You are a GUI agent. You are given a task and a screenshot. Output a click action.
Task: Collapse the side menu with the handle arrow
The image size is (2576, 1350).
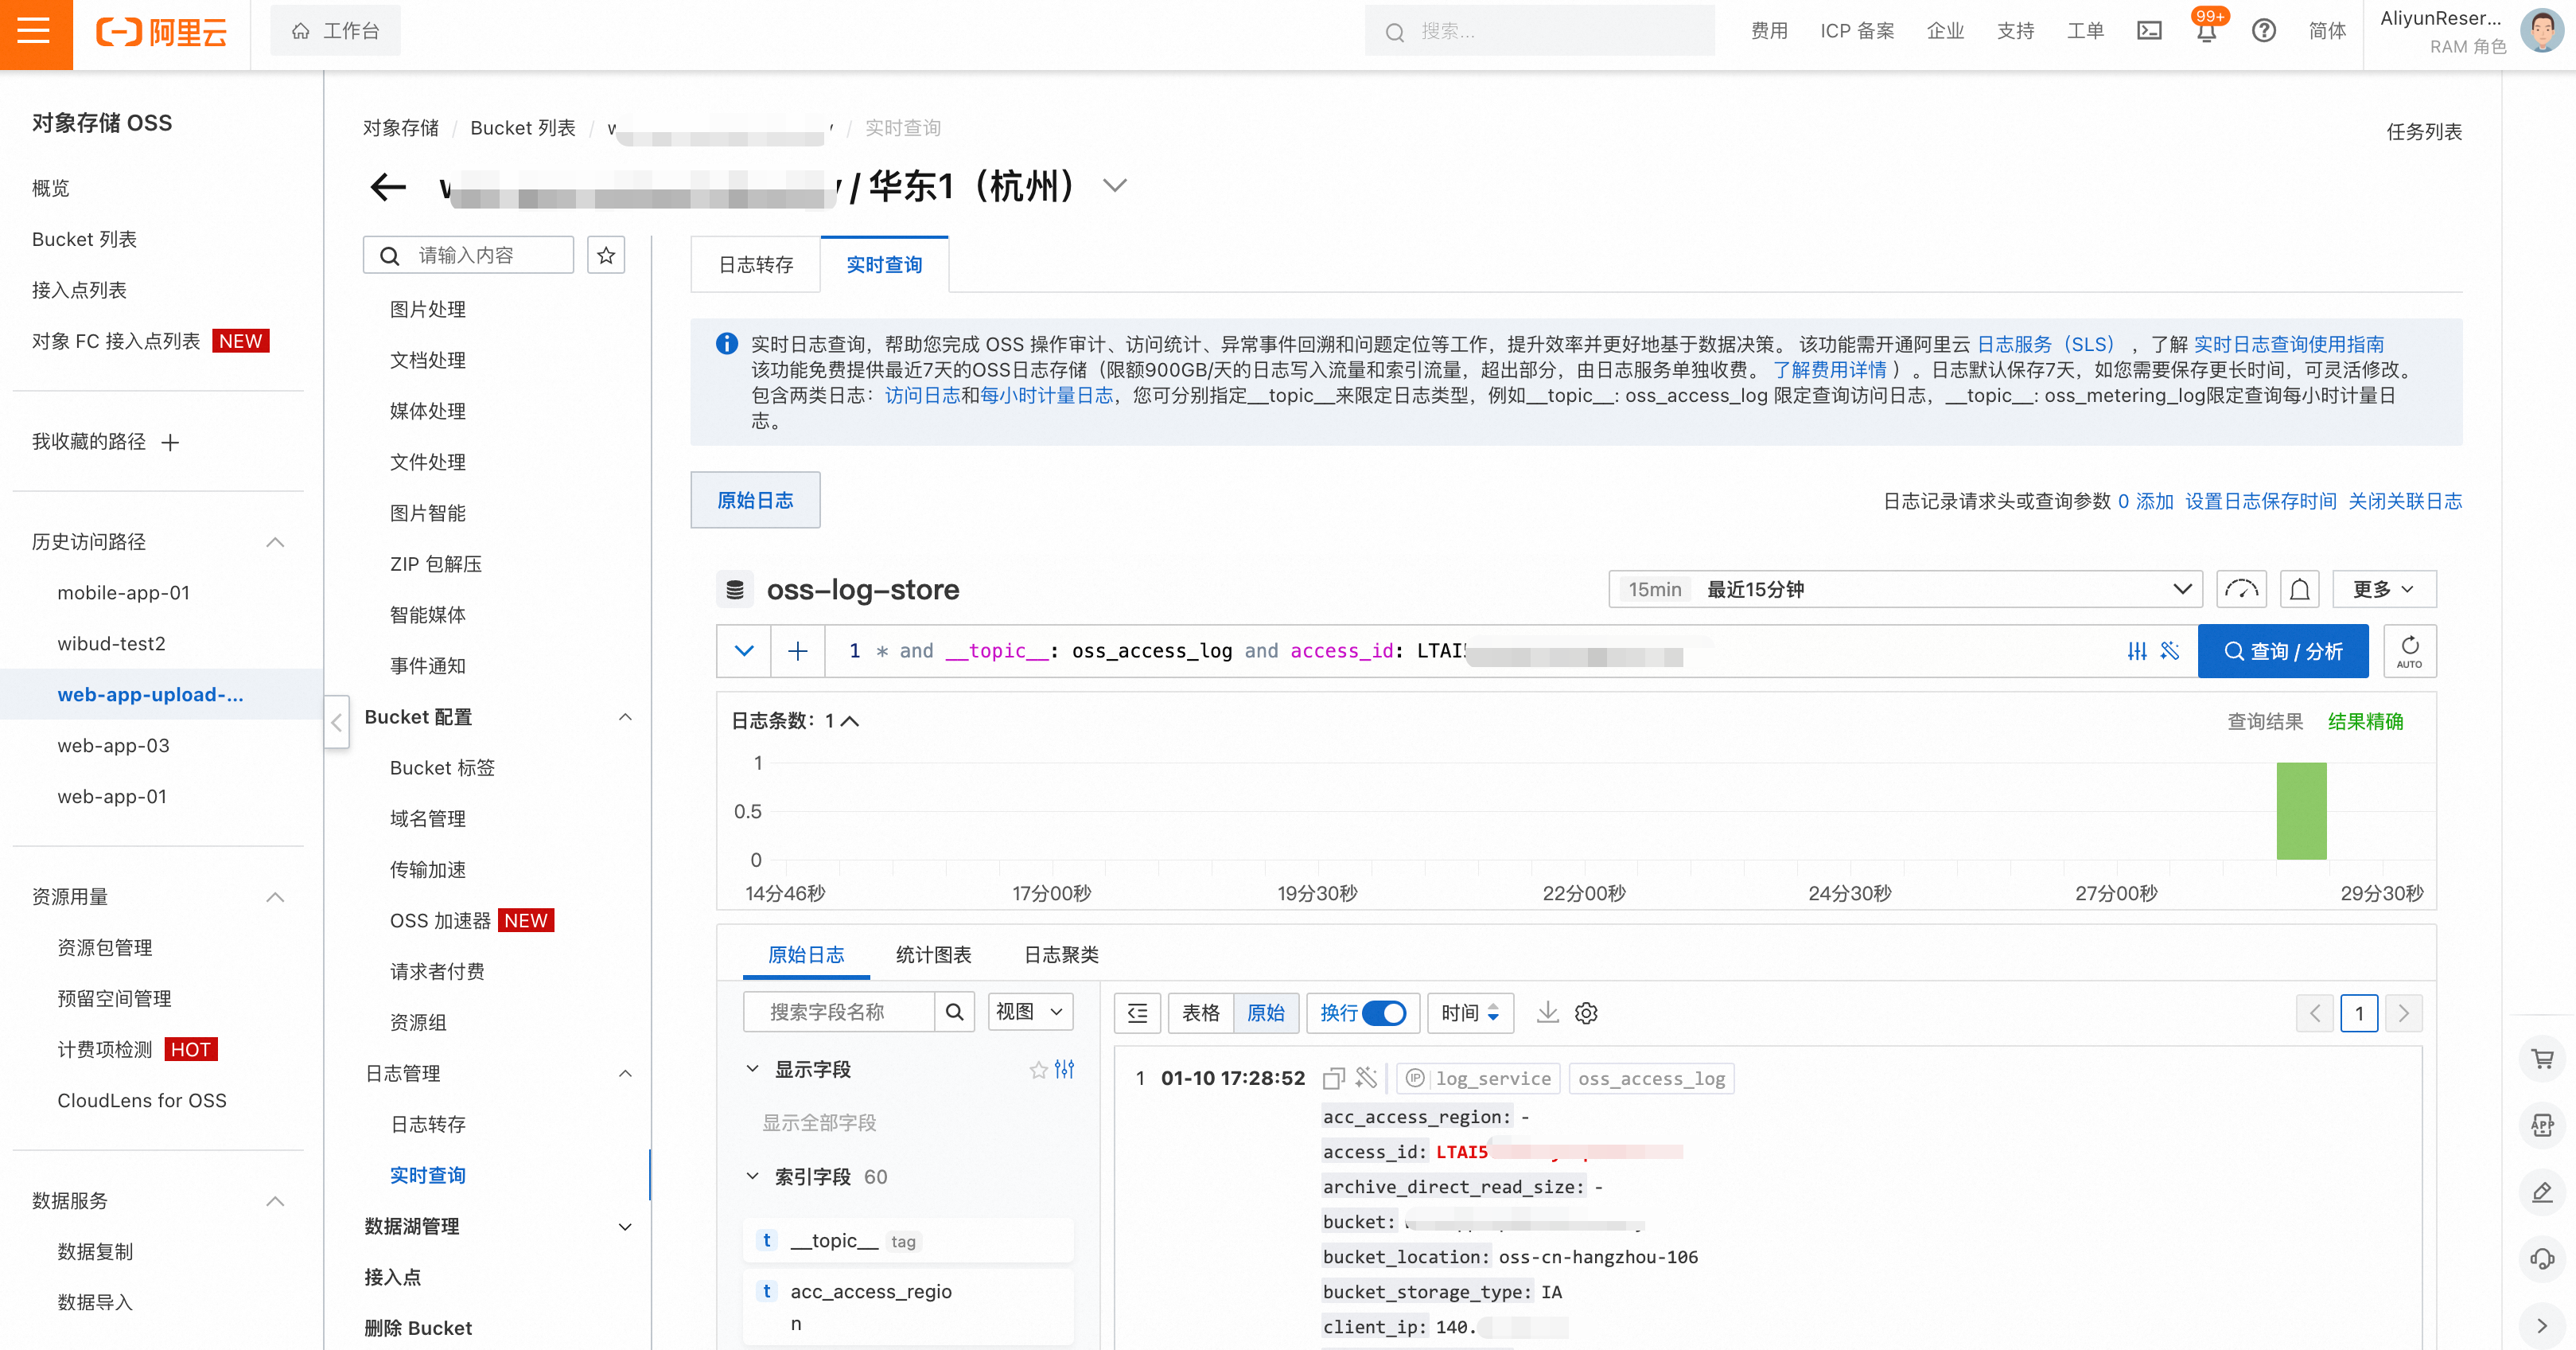(x=337, y=723)
